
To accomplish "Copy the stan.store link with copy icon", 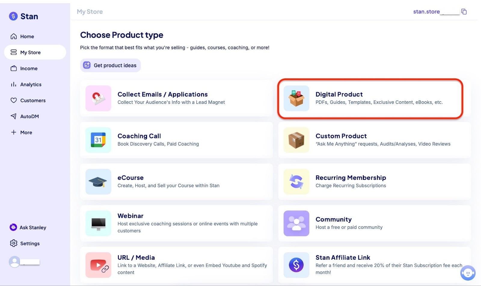I will click(464, 12).
